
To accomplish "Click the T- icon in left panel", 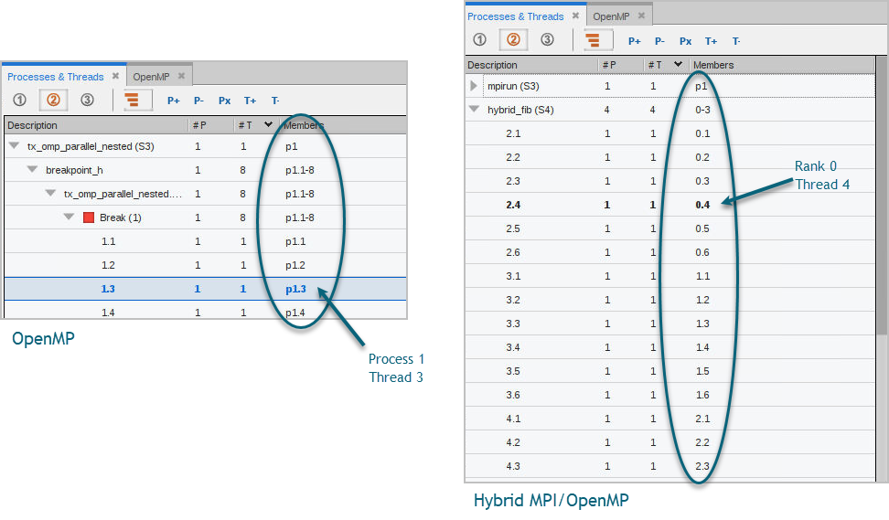I will click(275, 101).
